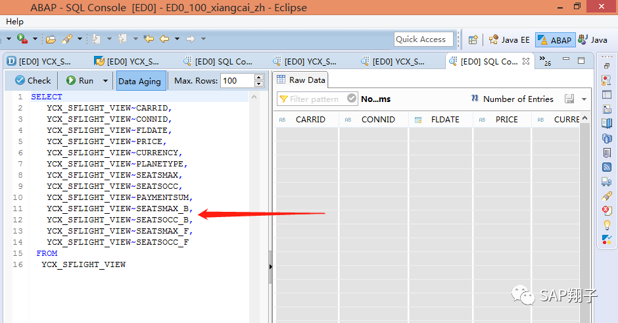Image resolution: width=618 pixels, height=323 pixels.
Task: Open the flashlight search icon in right trim
Action: point(607,196)
